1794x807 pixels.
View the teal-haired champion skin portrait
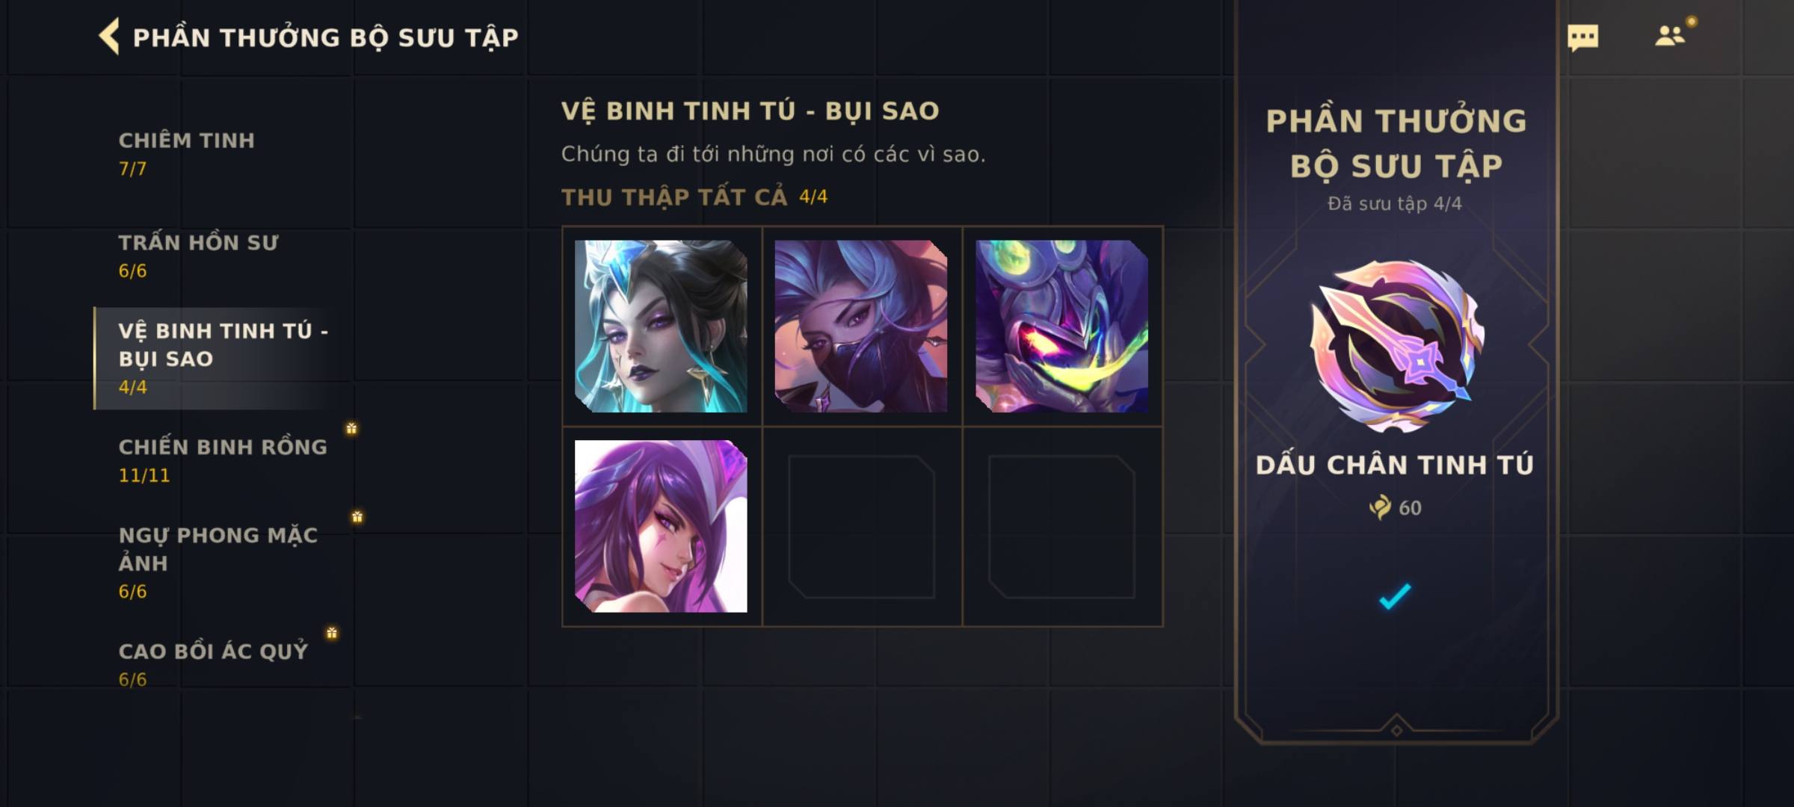pyautogui.click(x=661, y=326)
